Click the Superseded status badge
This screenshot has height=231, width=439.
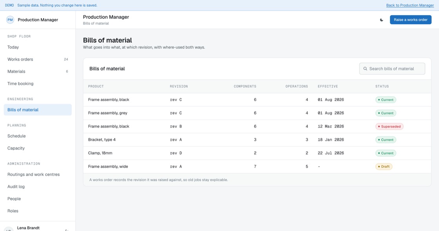point(389,127)
